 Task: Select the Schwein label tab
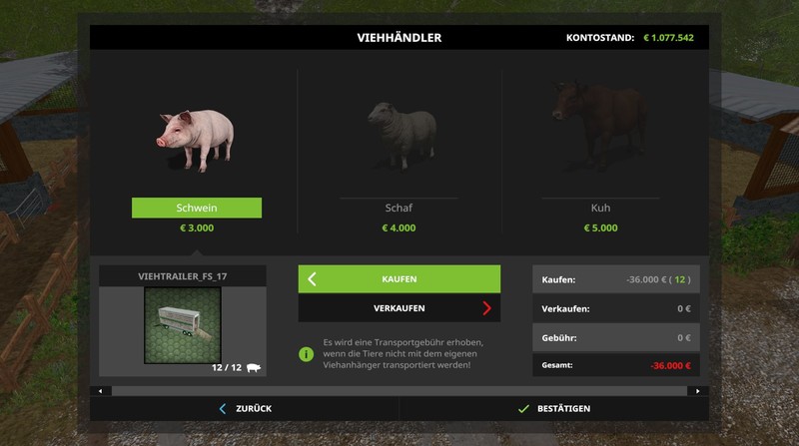click(x=197, y=208)
